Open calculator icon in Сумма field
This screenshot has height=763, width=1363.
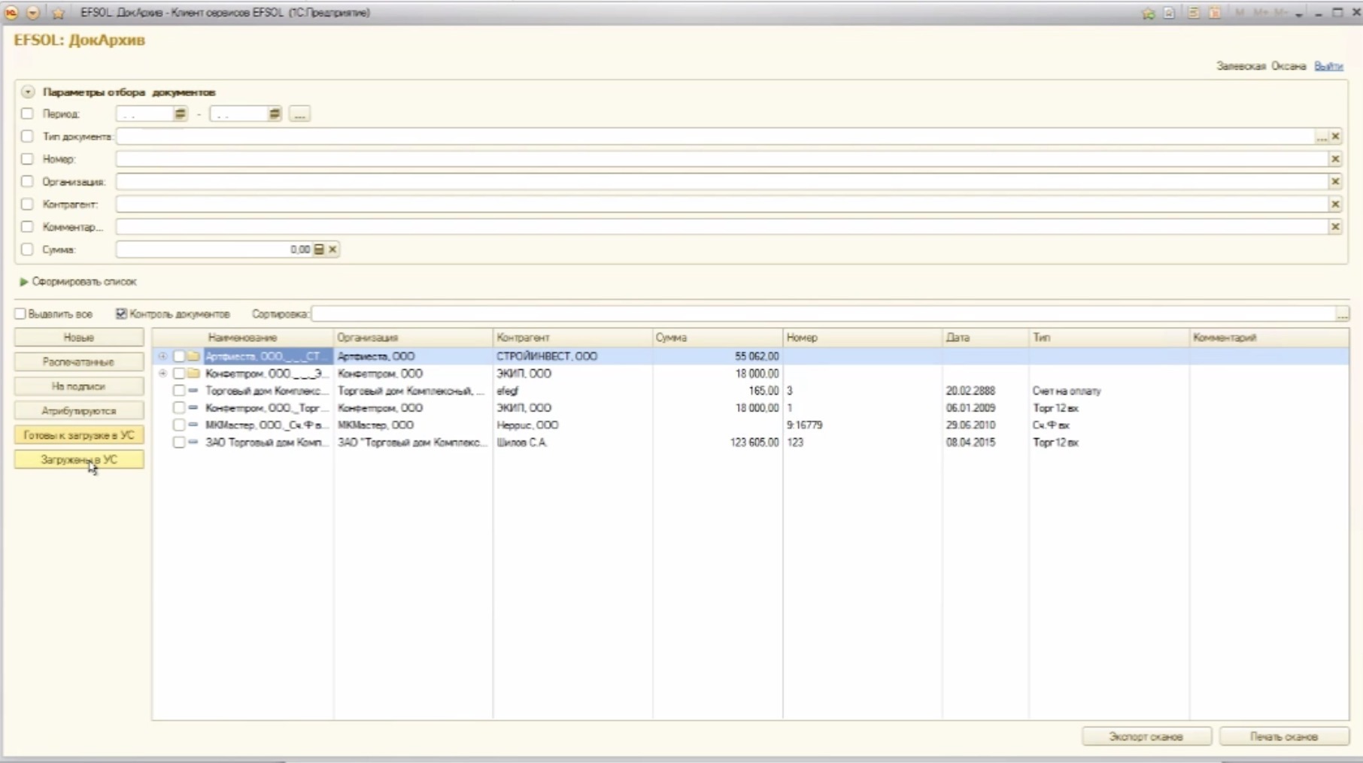(x=319, y=250)
